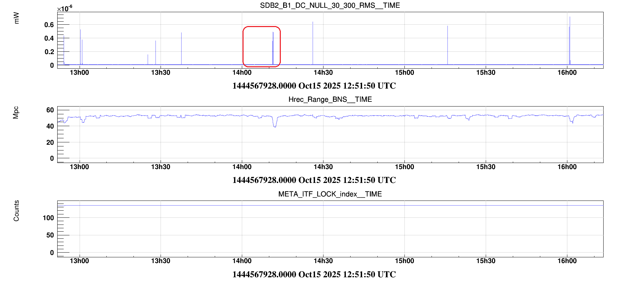
Task: Click the timestamp caption below the lock index plot
Action: (314, 274)
